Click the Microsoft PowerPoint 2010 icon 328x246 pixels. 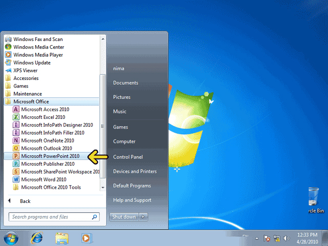tap(16, 156)
